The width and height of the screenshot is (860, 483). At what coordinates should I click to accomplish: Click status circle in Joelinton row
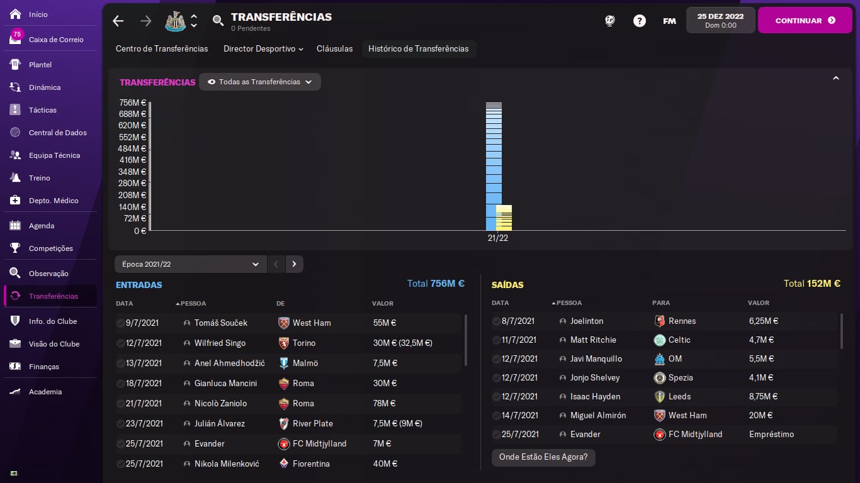click(x=496, y=321)
